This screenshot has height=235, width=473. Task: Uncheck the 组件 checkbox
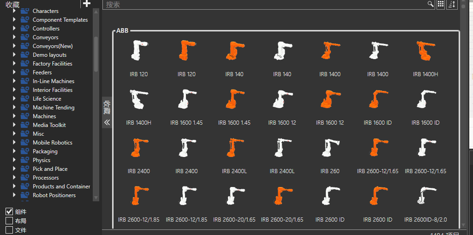coord(9,211)
